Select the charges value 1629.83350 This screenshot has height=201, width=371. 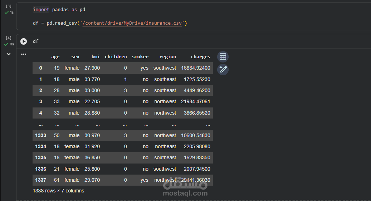point(197,157)
